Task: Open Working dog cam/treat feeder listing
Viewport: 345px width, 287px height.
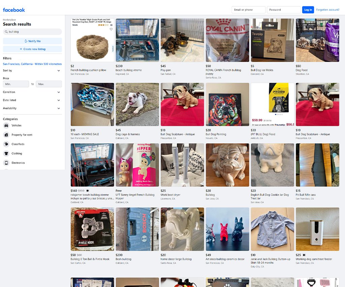Action: [317, 229]
